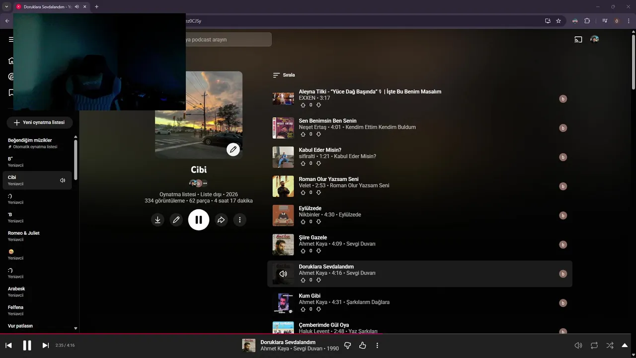The width and height of the screenshot is (636, 358).
Task: Edit Cibi playlist details with pencil button
Action: (x=176, y=220)
